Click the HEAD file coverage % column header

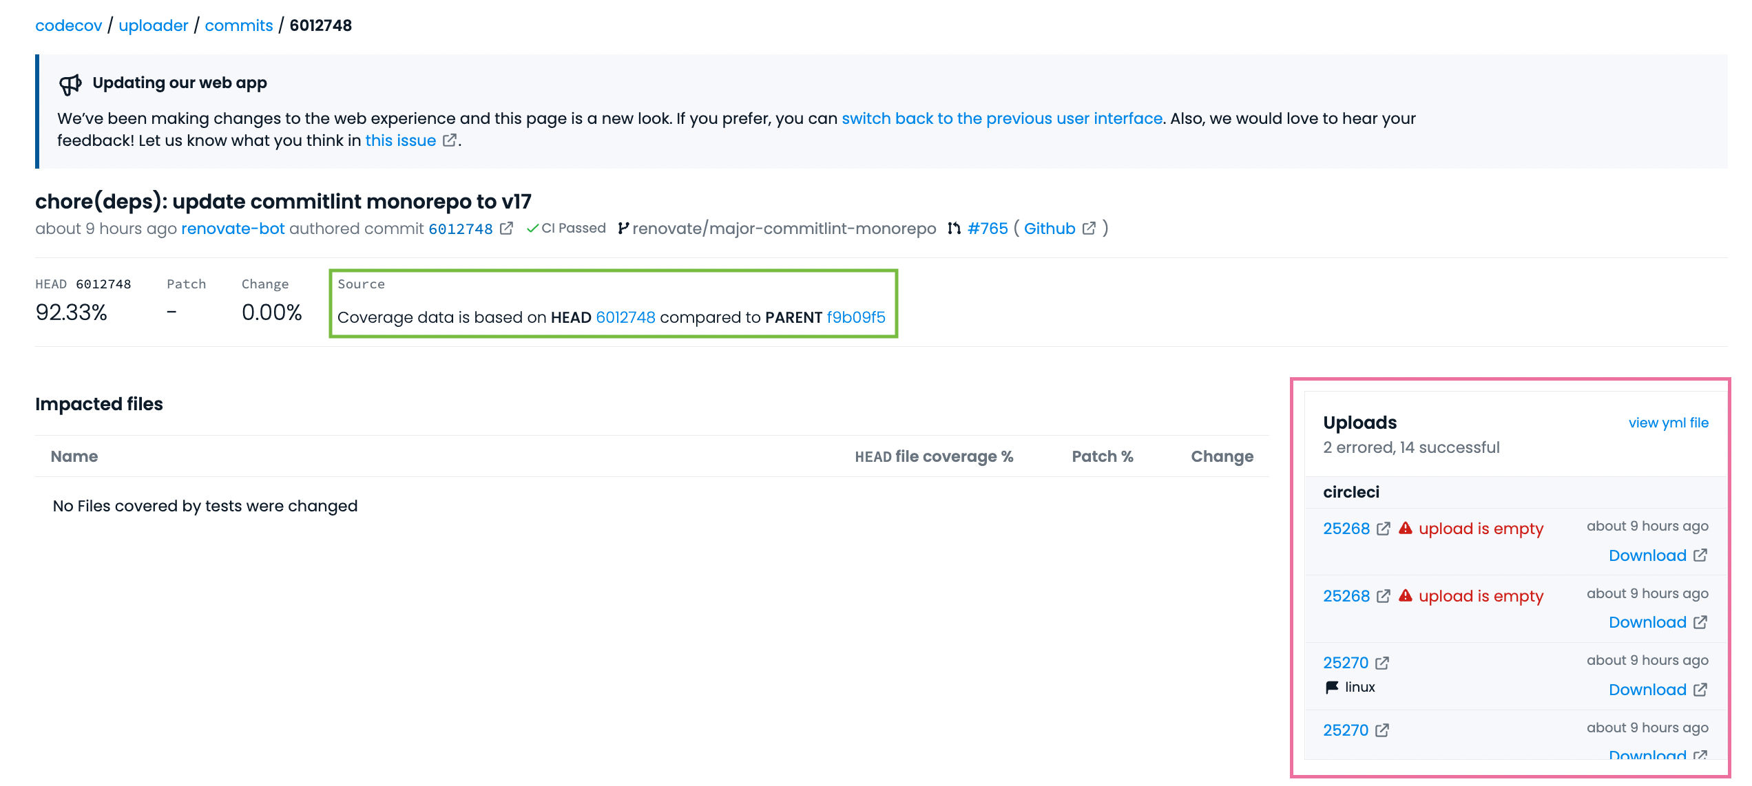click(x=934, y=456)
